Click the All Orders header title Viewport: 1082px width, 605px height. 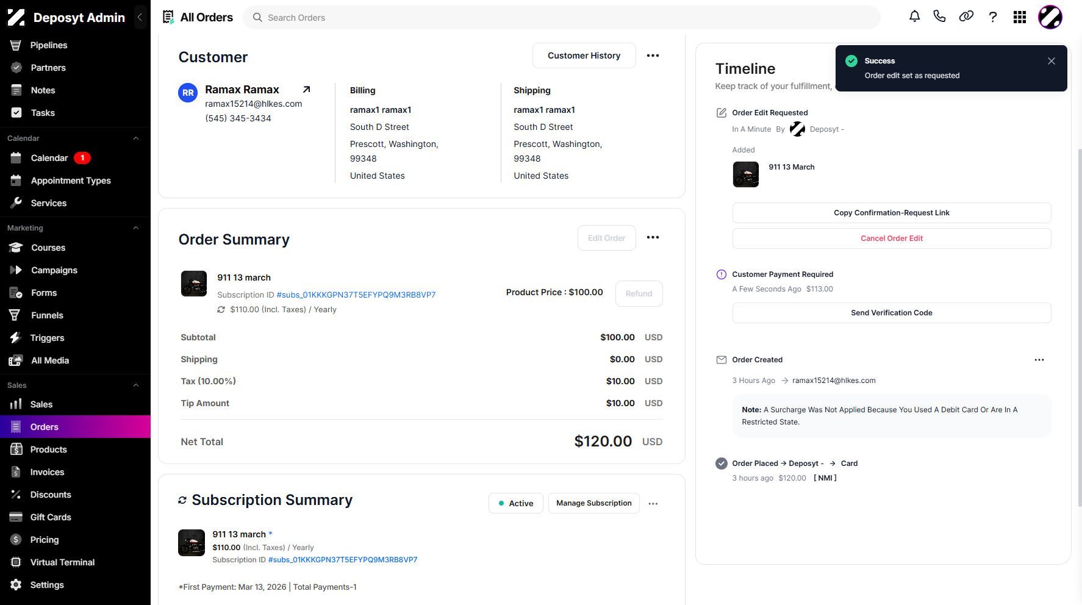pyautogui.click(x=206, y=17)
